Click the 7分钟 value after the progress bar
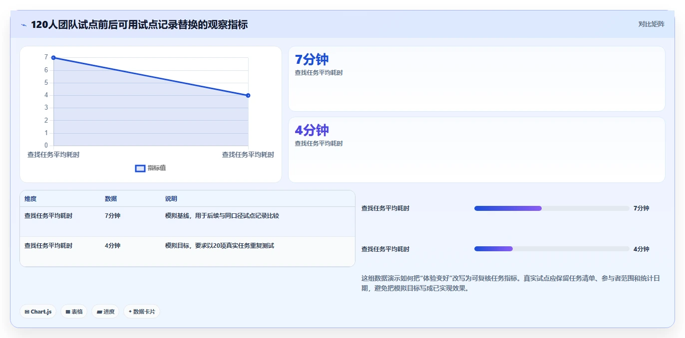Screen dimensions: 685x338 tap(642, 208)
